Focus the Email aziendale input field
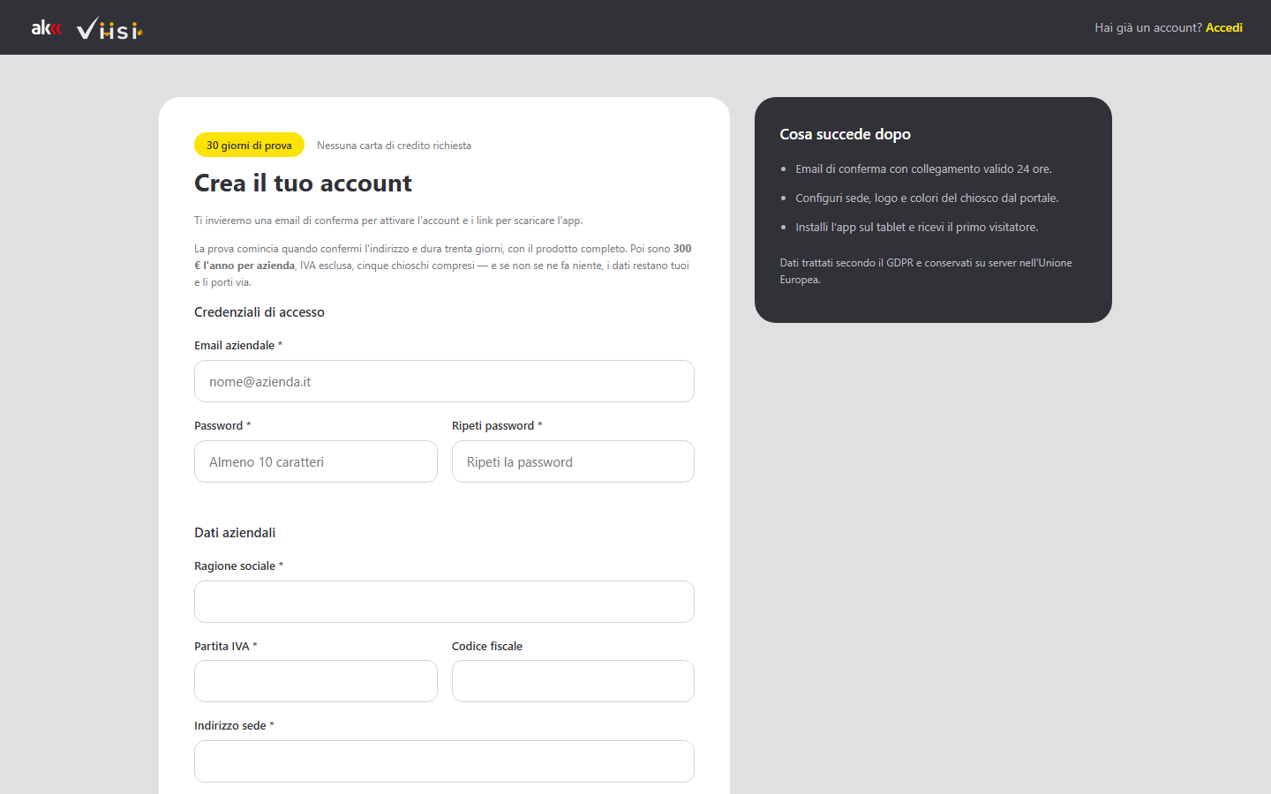The image size is (1271, 794). pos(444,381)
